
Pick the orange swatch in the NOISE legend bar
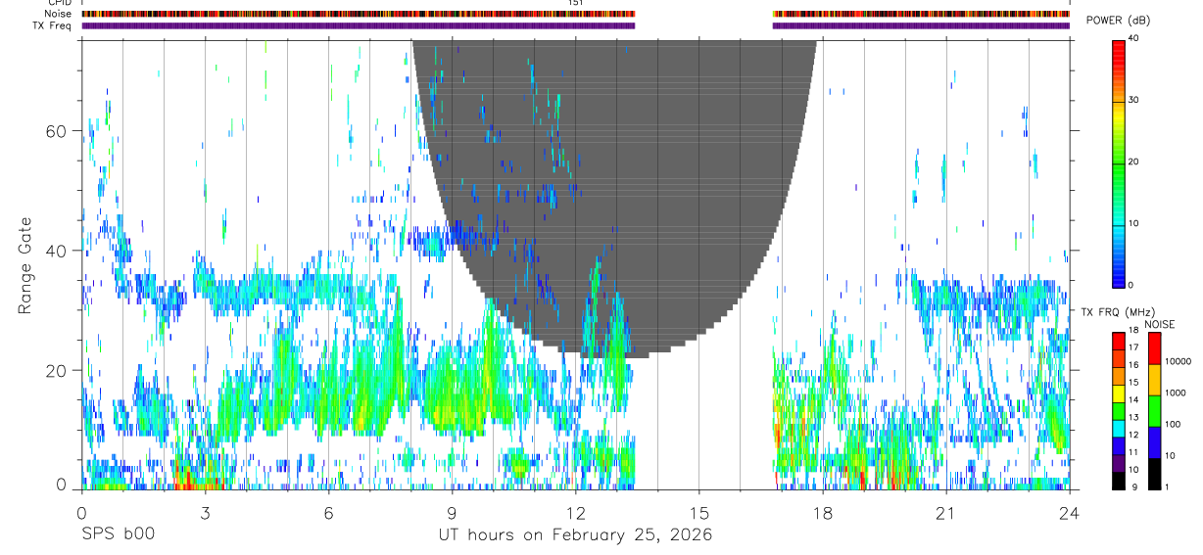[x=1154, y=380]
